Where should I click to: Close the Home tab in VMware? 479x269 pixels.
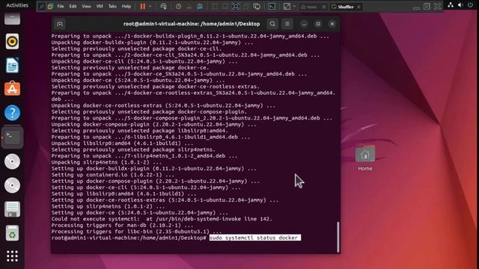[x=324, y=7]
